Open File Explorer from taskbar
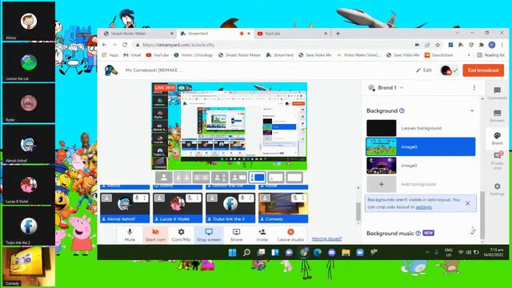 [x=346, y=252]
